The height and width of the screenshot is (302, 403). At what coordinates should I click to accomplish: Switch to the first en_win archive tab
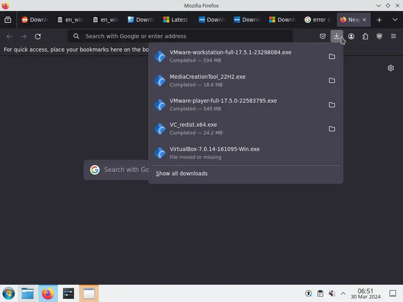[x=70, y=20]
